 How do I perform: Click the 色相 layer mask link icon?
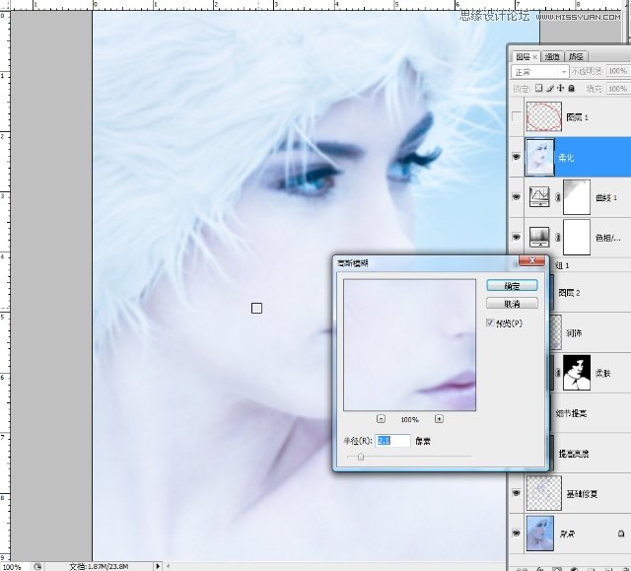click(x=558, y=238)
